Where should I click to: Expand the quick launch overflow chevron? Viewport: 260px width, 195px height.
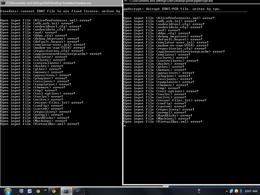click(45, 190)
